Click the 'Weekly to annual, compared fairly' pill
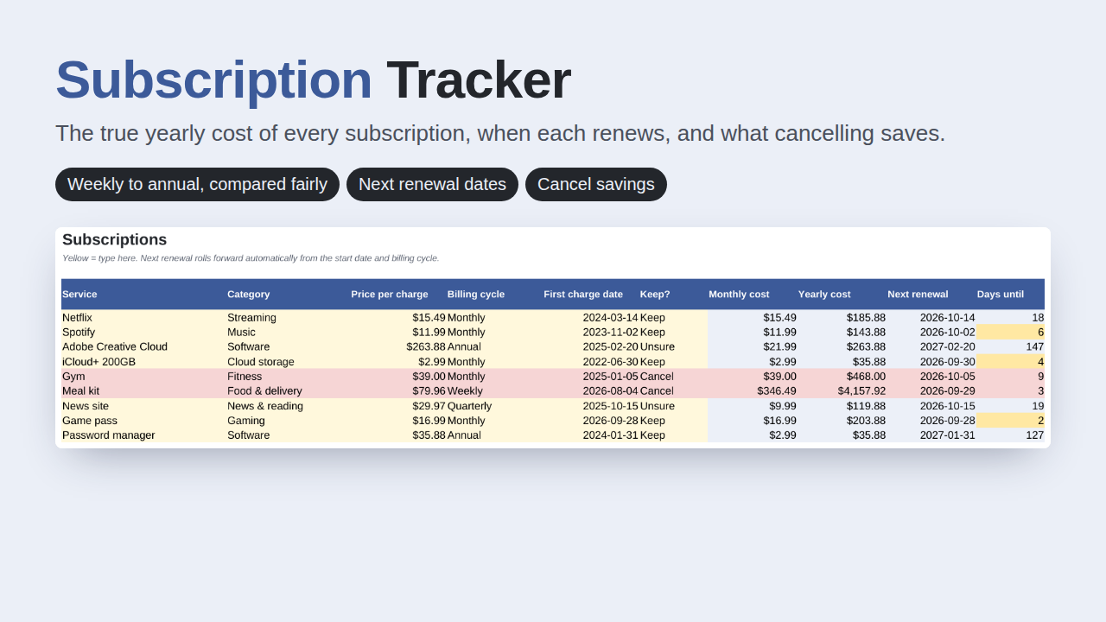Image resolution: width=1106 pixels, height=622 pixels. [x=197, y=184]
